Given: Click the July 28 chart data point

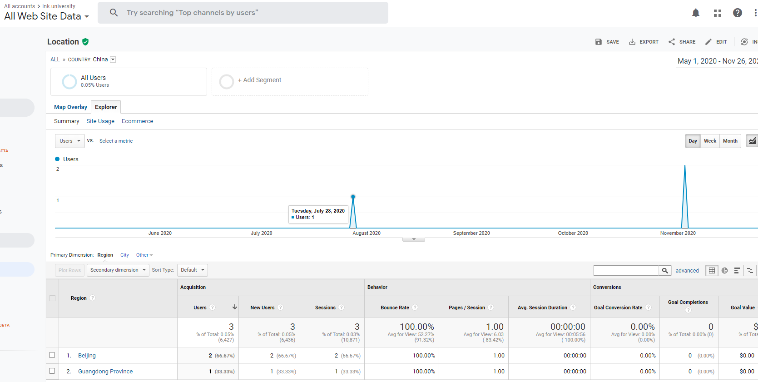Looking at the screenshot, I should click(x=353, y=197).
